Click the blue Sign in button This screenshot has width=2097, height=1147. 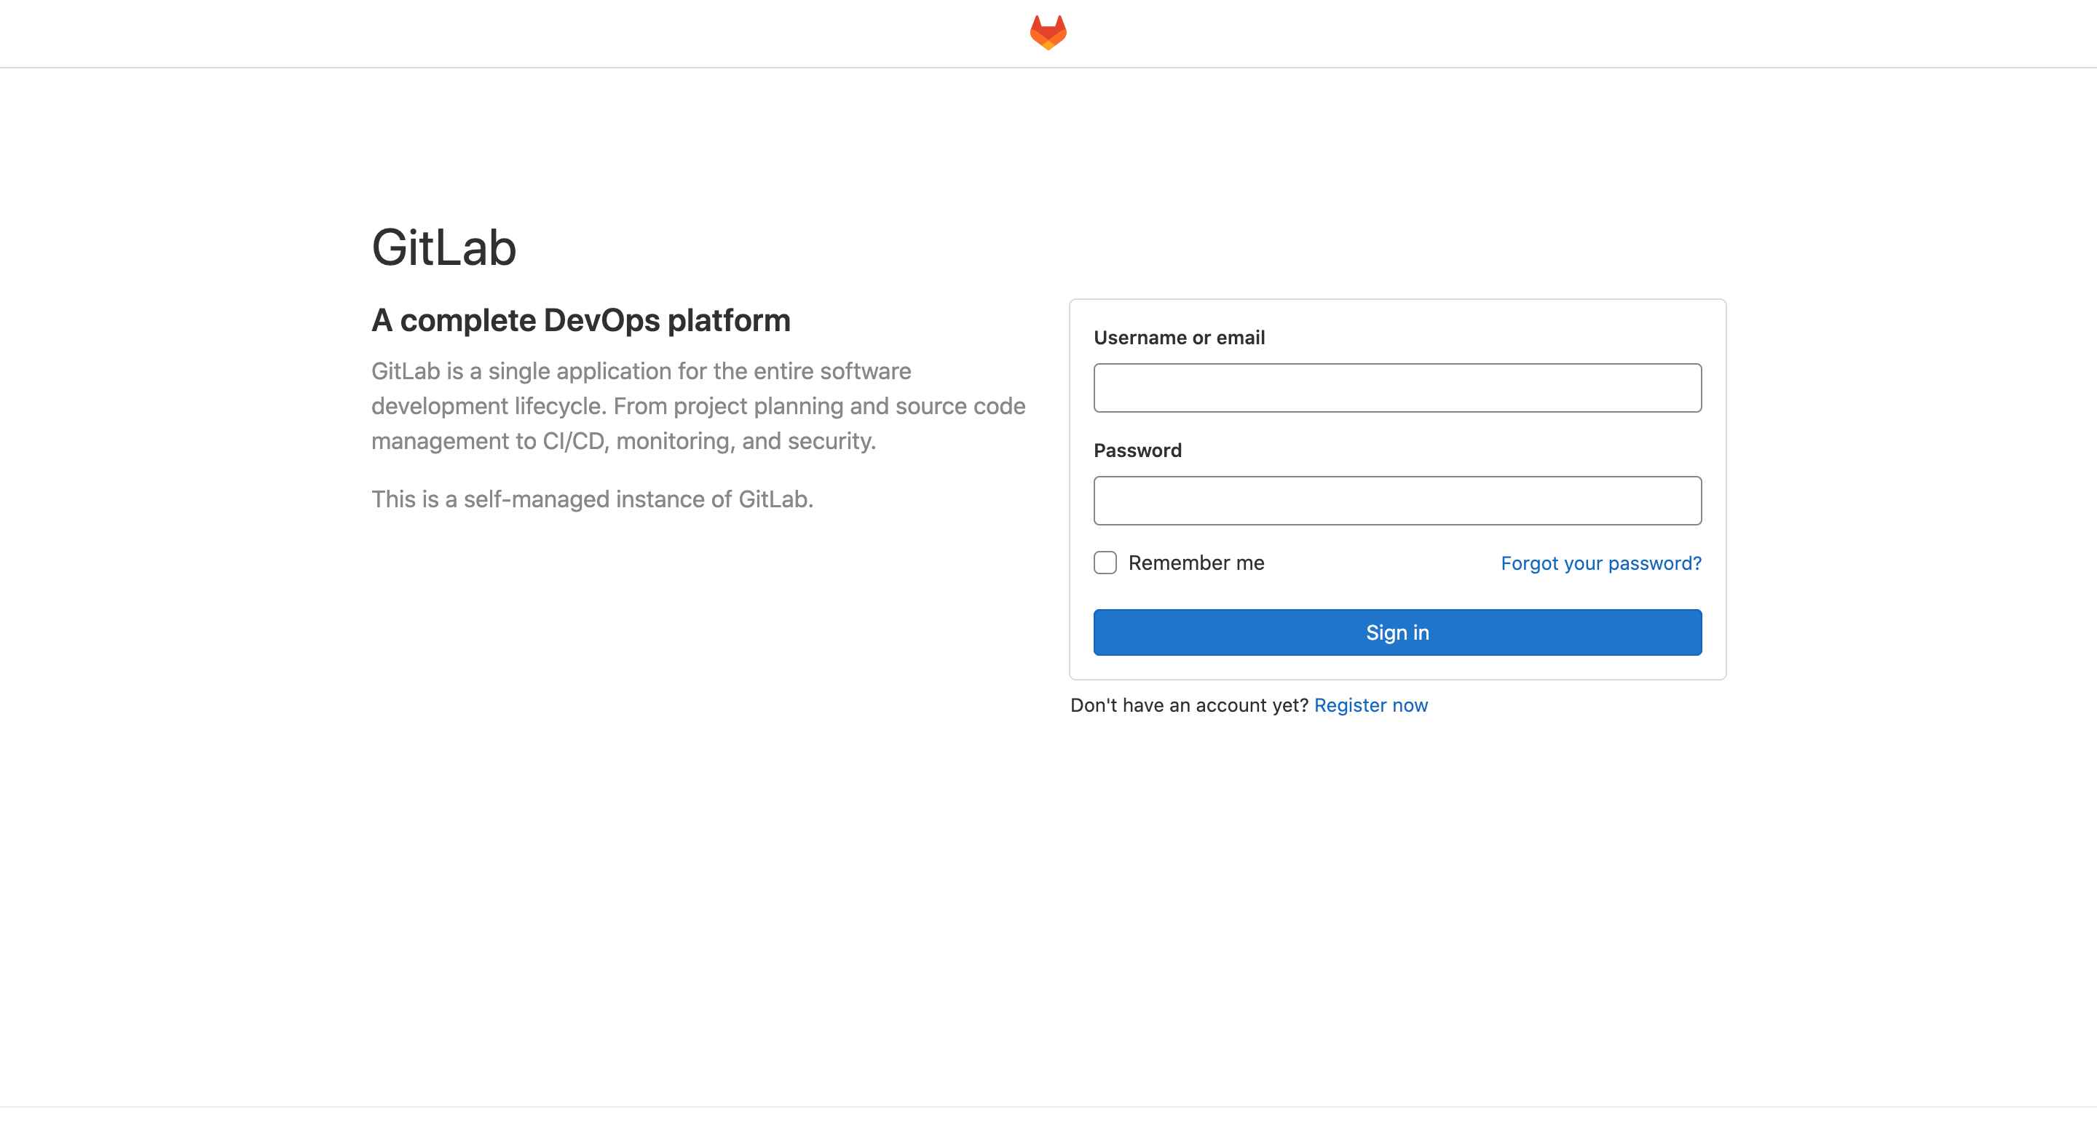click(1397, 632)
